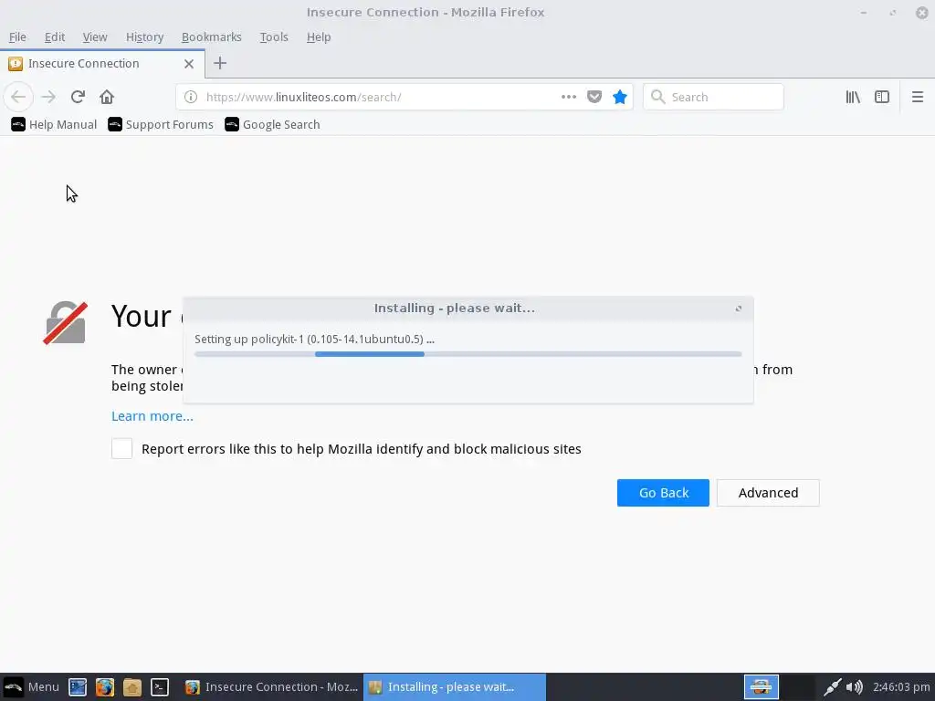Screen dimensions: 935x701
Task: Open the home folder file manager launcher
Action: tap(132, 686)
